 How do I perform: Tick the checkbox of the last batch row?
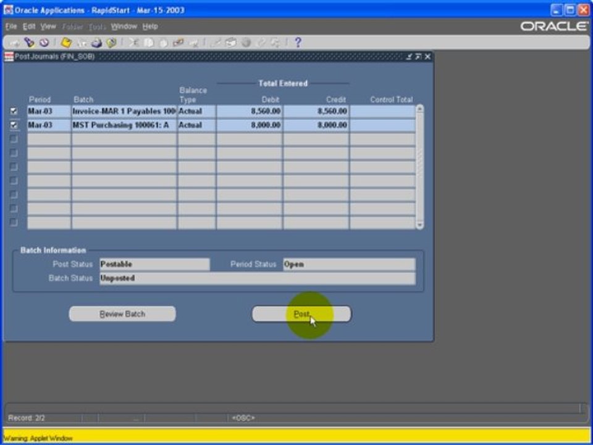coord(14,222)
